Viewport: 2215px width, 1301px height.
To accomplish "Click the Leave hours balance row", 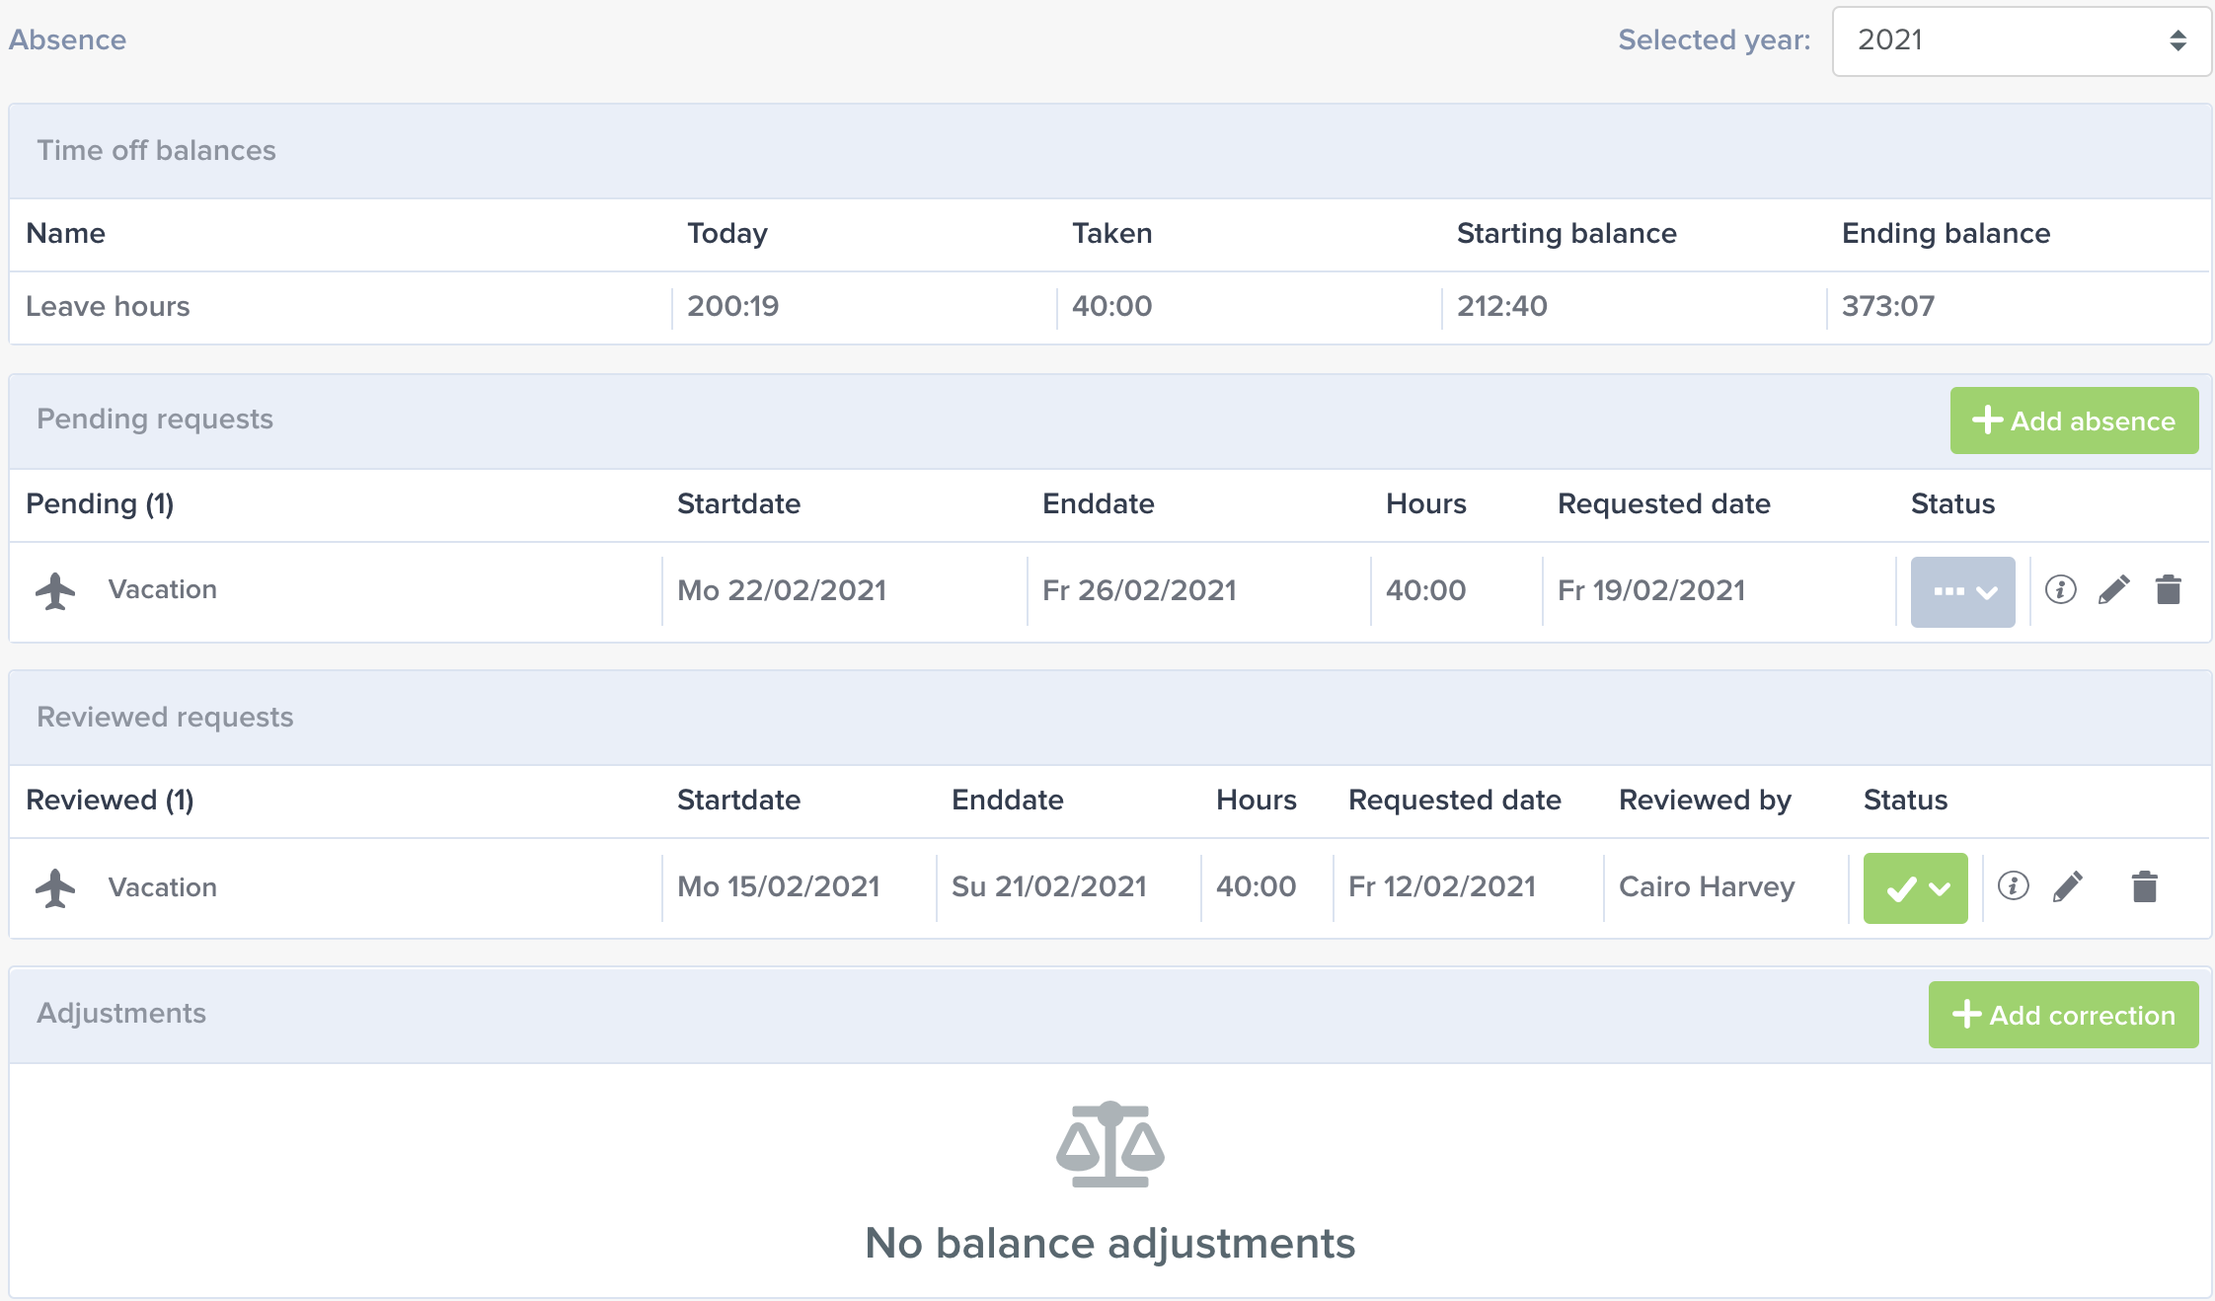I will pyautogui.click(x=1109, y=307).
